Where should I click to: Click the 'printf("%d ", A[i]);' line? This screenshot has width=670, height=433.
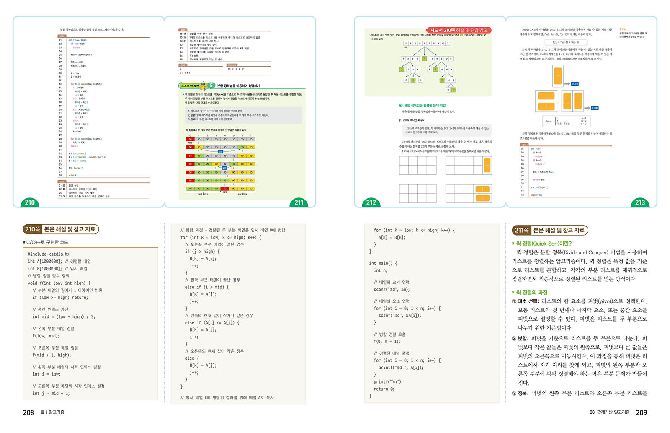pyautogui.click(x=401, y=368)
